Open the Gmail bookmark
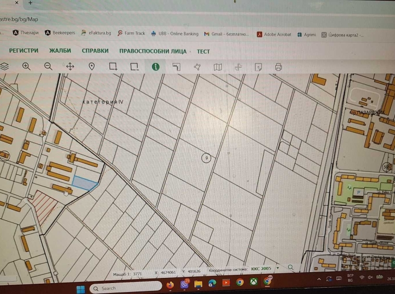 227,34
